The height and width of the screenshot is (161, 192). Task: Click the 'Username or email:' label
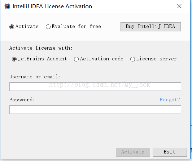[35, 77]
